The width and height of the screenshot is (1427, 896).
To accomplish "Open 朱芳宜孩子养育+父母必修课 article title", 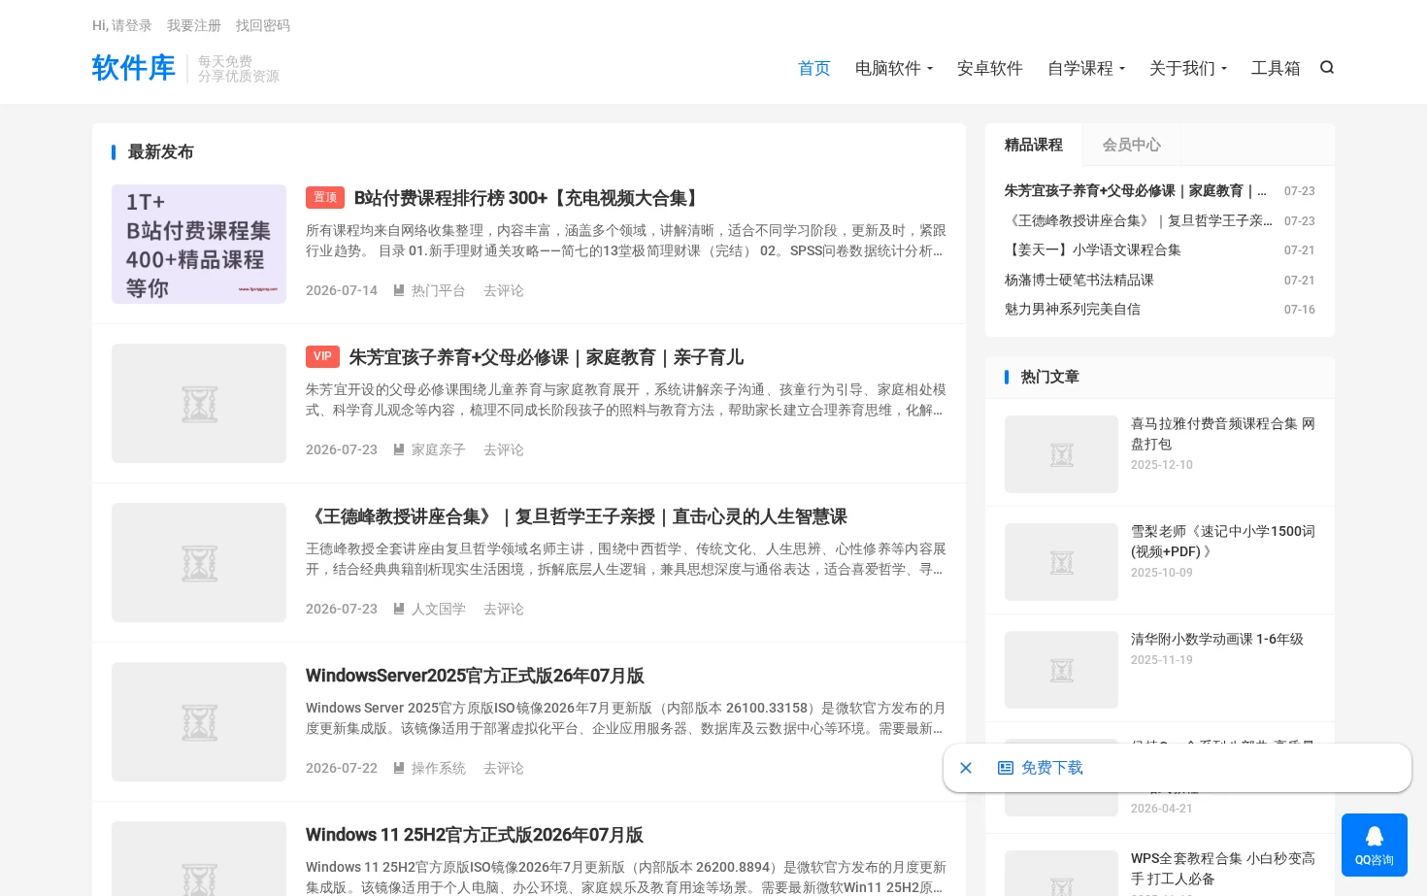I will 547,357.
